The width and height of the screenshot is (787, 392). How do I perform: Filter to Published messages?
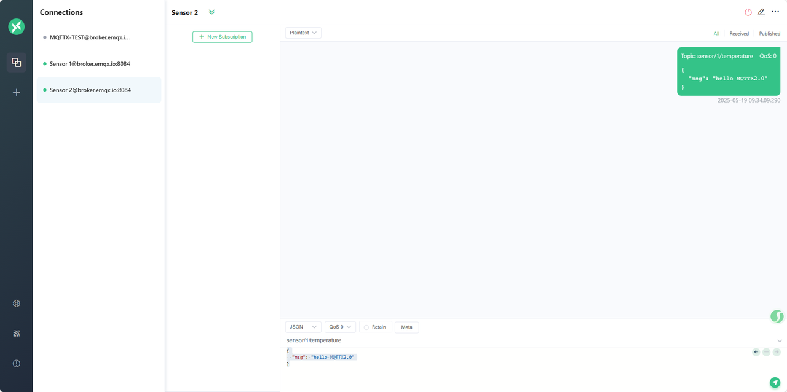pos(770,34)
